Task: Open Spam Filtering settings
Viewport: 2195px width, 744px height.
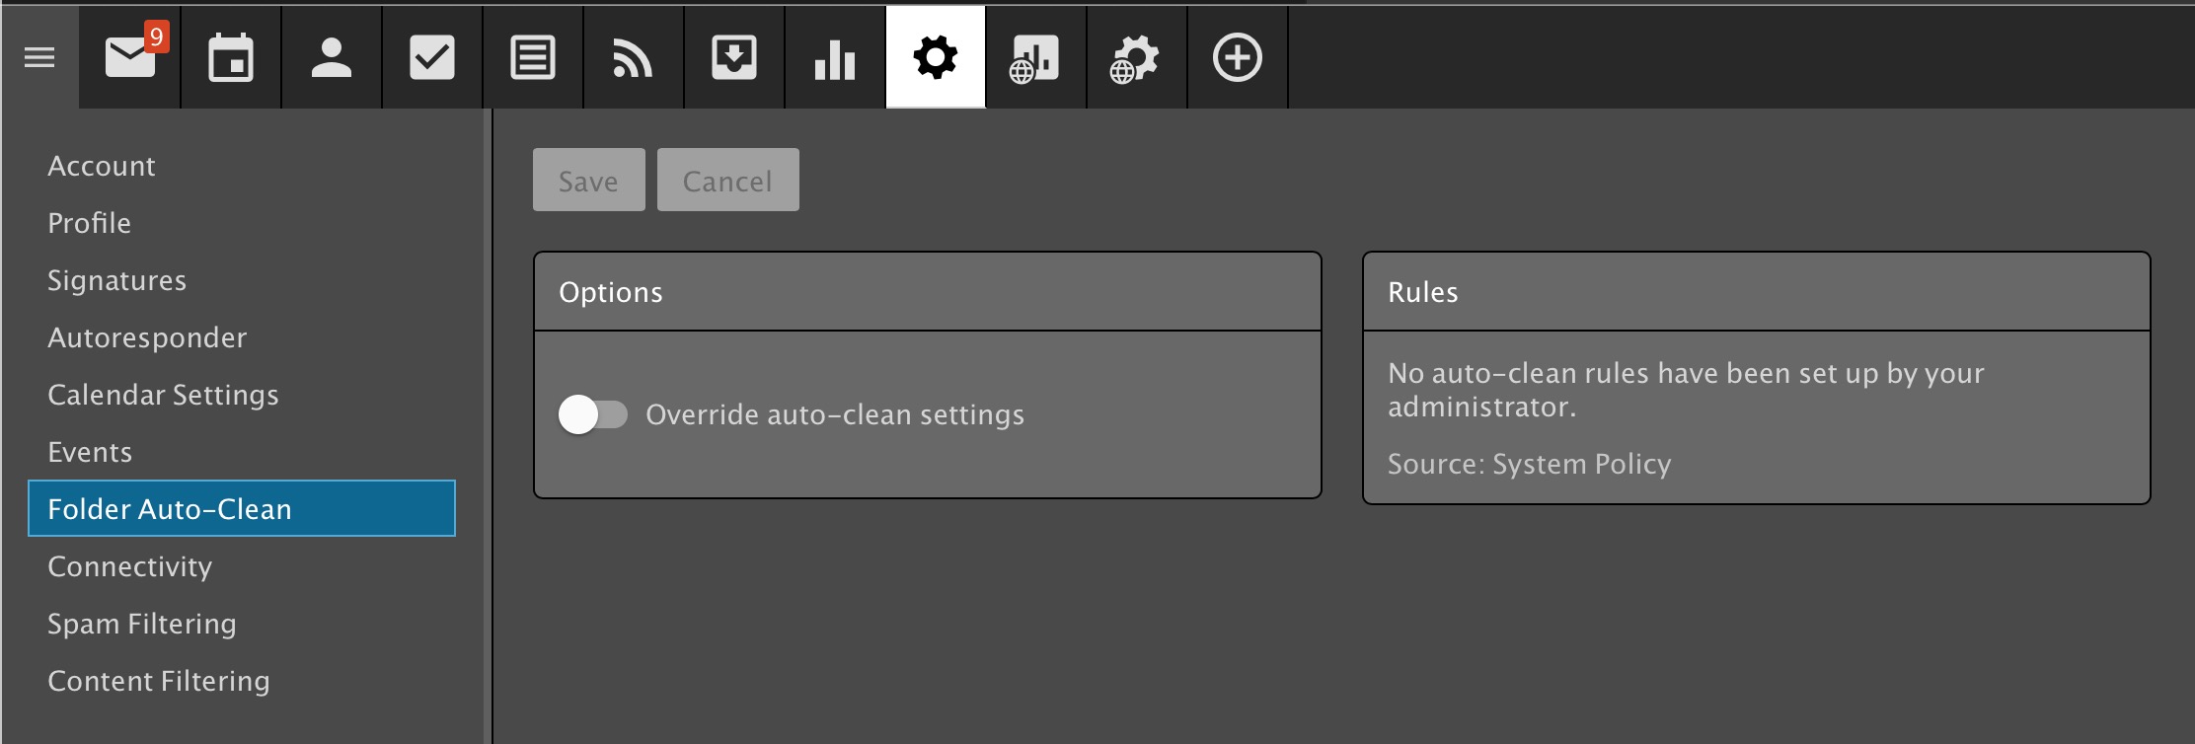Action: (142, 624)
